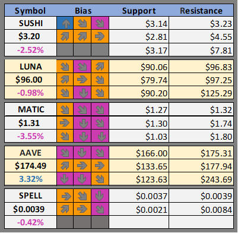Viewport: 238px width, 233px height.
Task: Click the blue 3.32% change value
Action: tap(31, 179)
